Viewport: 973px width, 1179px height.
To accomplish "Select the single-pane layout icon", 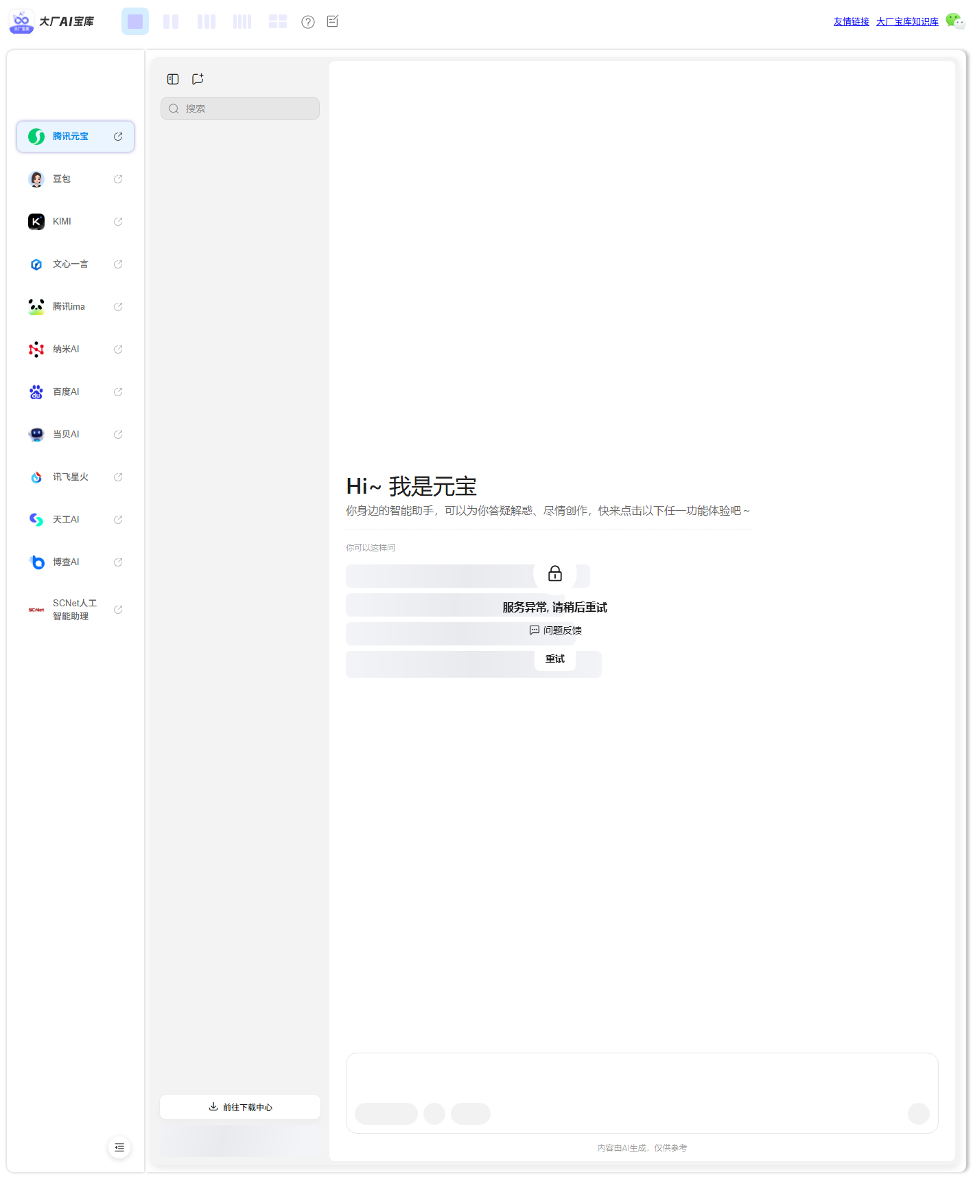I will tap(135, 21).
